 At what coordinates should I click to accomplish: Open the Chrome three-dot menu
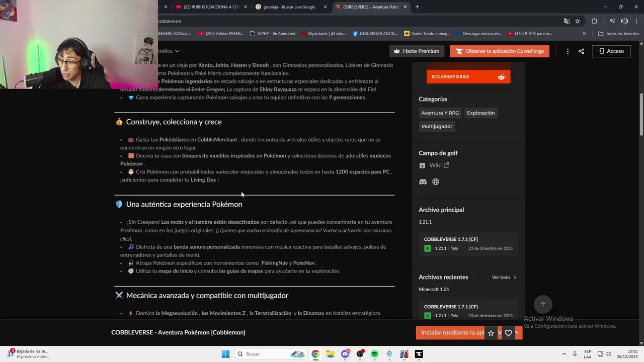pyautogui.click(x=636, y=21)
